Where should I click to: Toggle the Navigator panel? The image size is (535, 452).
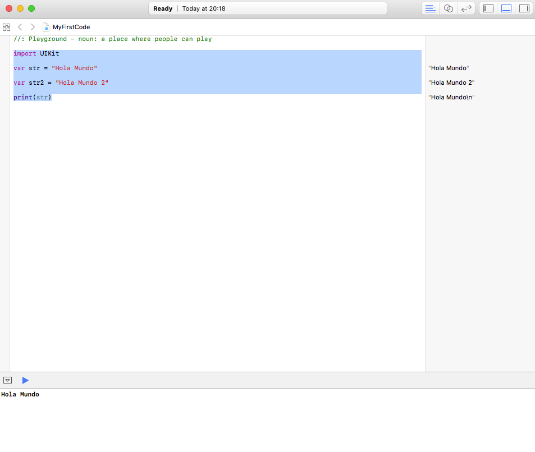click(488, 8)
